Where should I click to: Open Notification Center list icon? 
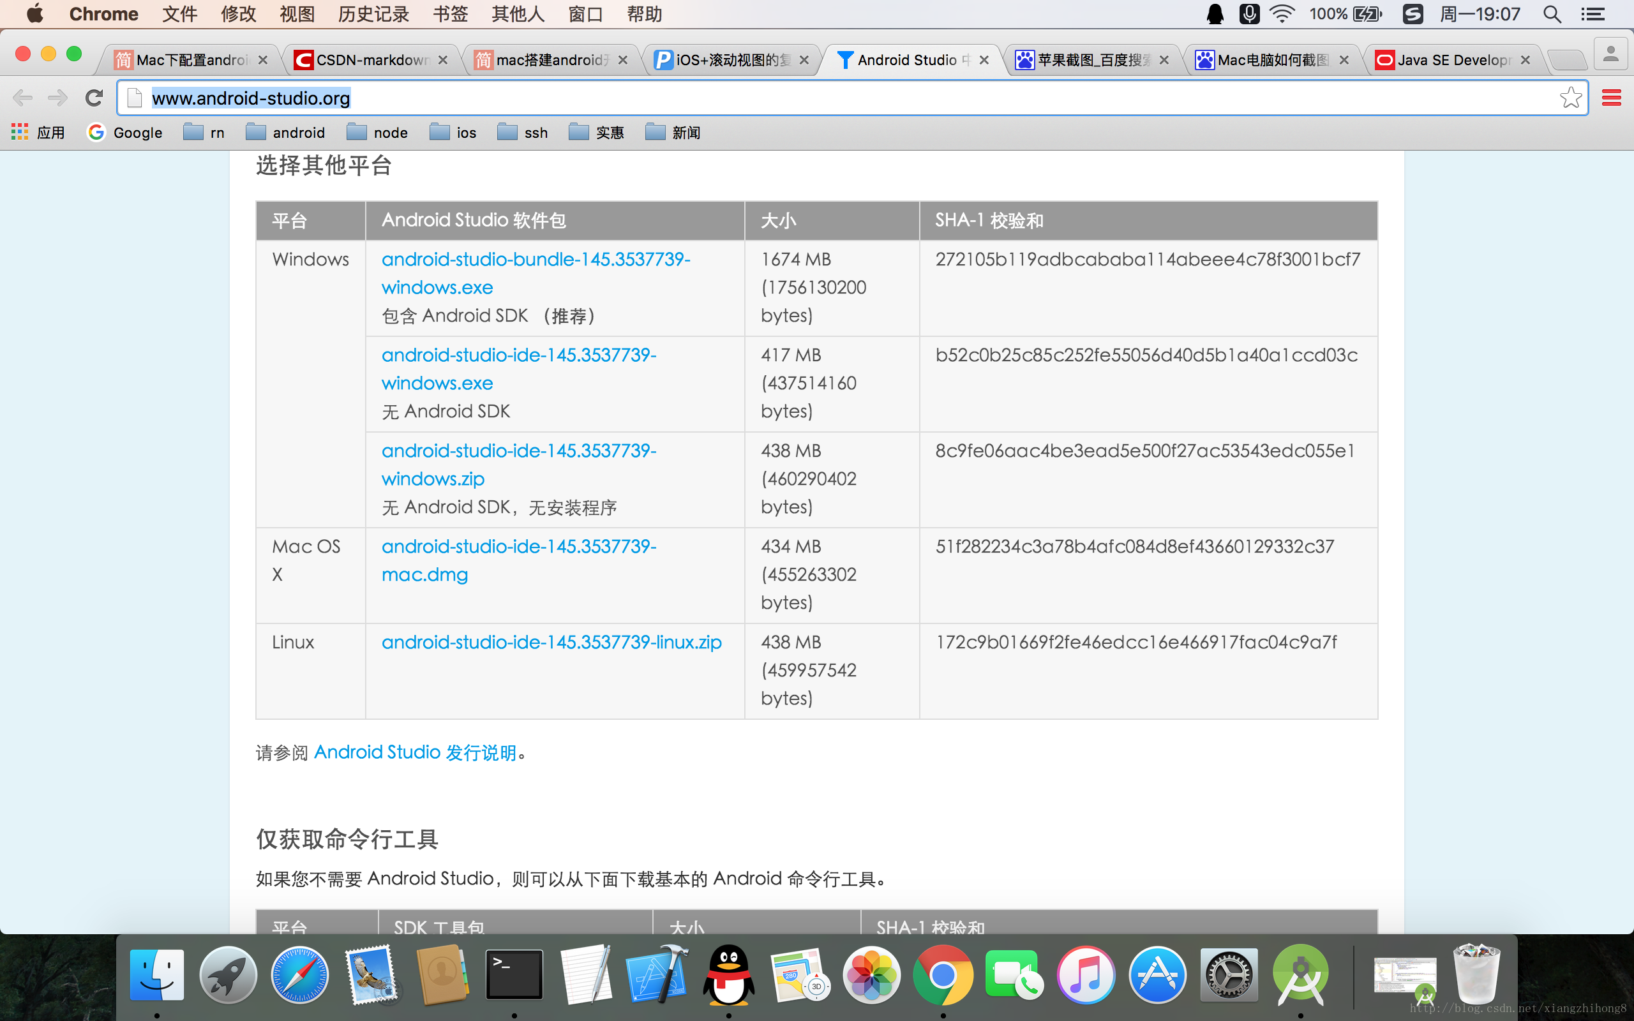1594,14
